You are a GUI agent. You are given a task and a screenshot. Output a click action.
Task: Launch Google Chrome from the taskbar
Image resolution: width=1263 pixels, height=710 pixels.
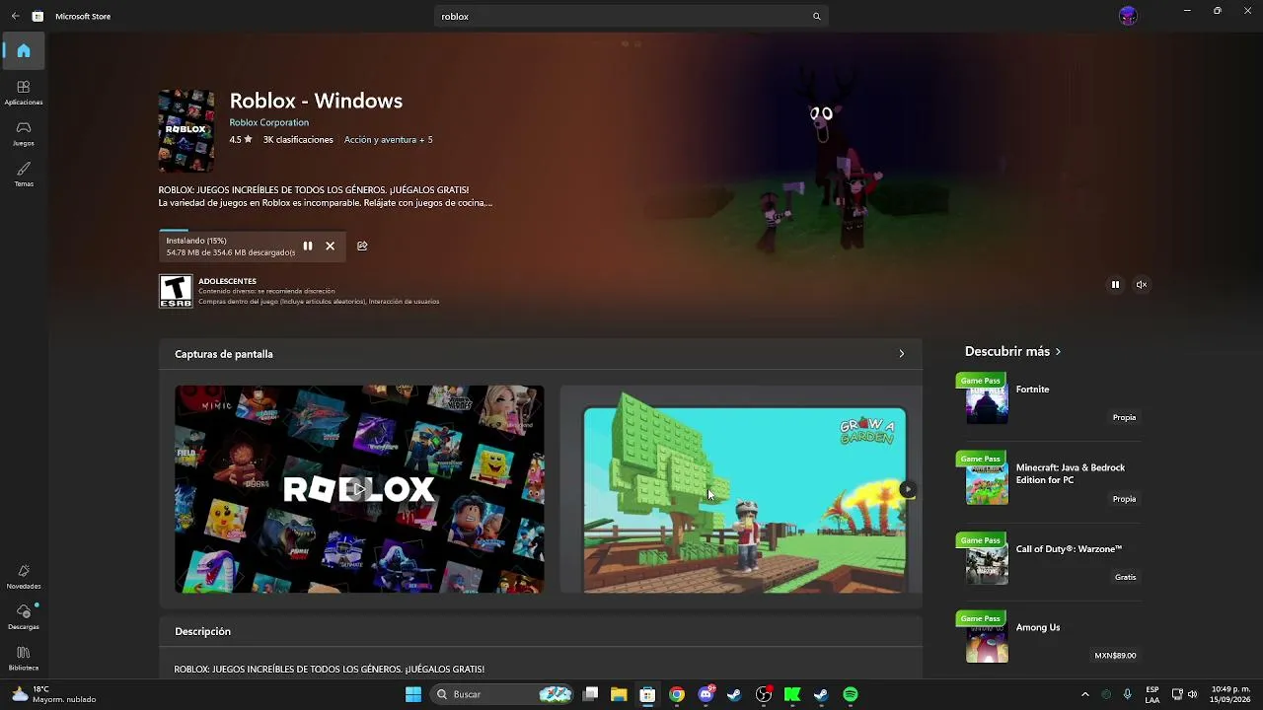click(676, 694)
